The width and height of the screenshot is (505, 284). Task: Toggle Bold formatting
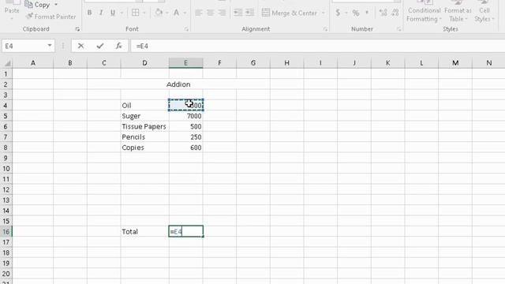[89, 13]
